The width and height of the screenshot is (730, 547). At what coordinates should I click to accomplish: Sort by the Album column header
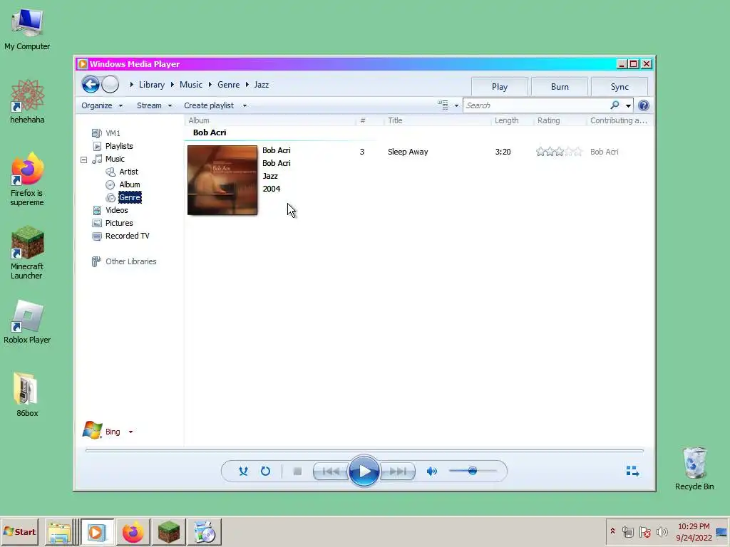[x=199, y=120]
